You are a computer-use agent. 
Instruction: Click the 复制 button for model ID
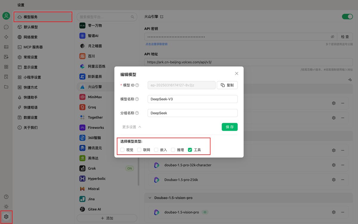[x=227, y=85]
